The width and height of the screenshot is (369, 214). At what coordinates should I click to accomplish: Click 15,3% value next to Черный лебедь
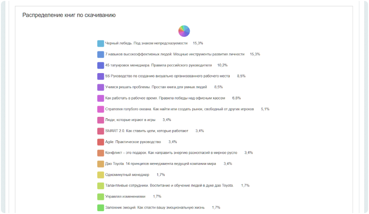pos(198,43)
